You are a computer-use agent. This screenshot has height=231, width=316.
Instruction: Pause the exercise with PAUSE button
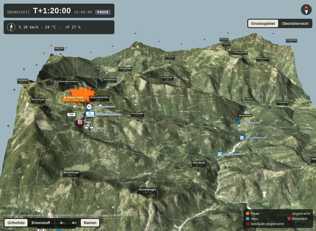click(x=103, y=12)
